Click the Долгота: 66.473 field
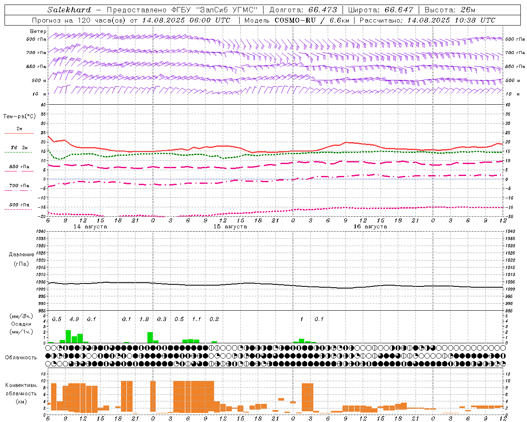527x422 pixels. [303, 10]
